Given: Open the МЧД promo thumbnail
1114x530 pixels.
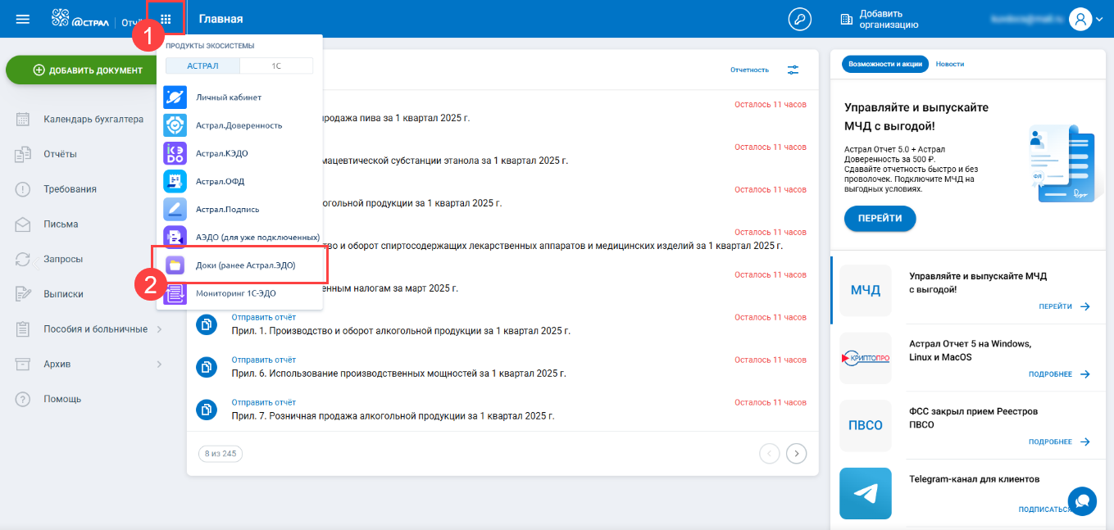Looking at the screenshot, I should click(865, 291).
